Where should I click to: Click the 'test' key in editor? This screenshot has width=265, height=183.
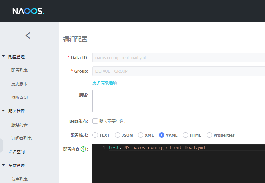point(114,148)
